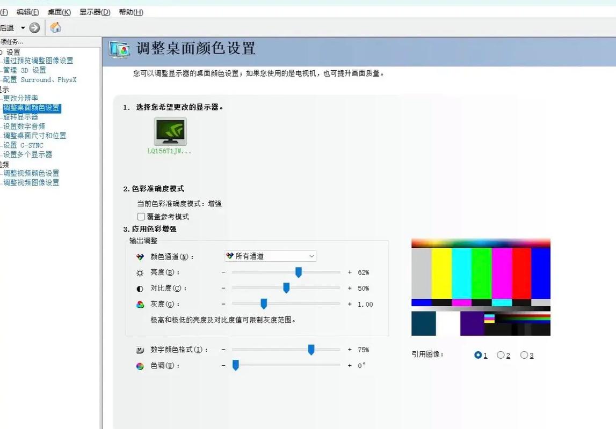Click the color channel (颜色通道) palette icon
Viewport: 616px width, 429px height.
click(139, 256)
